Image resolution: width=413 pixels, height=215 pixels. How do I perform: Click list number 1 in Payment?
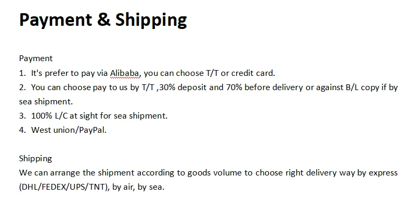(x=22, y=73)
